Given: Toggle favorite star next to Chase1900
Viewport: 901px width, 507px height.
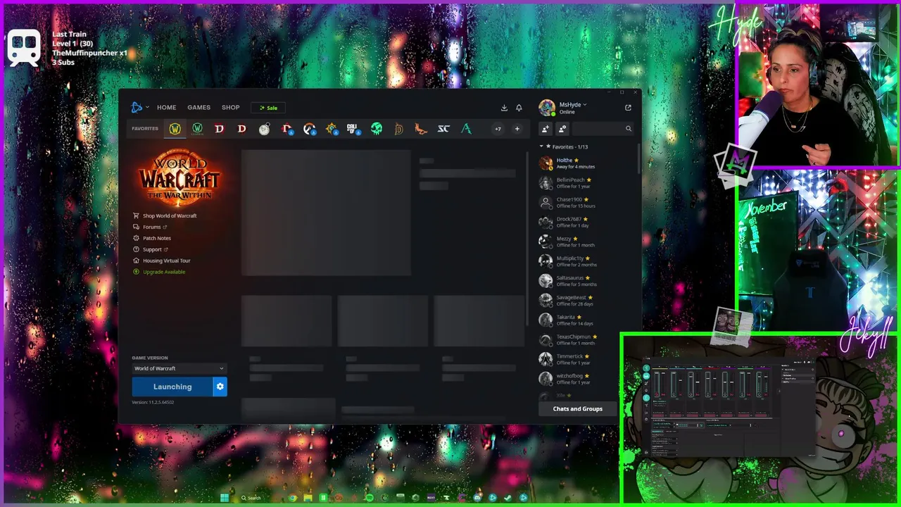Looking at the screenshot, I should (x=587, y=199).
